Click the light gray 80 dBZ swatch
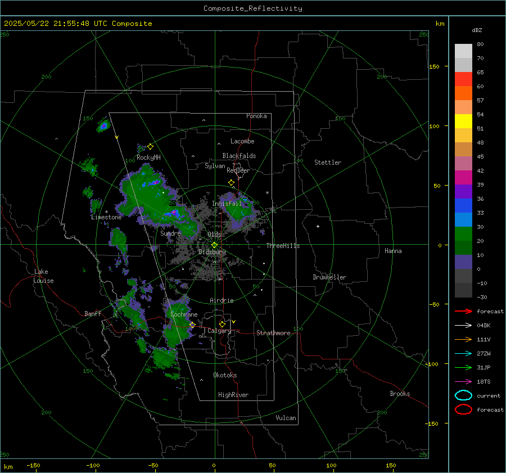The height and width of the screenshot is (473, 506). pyautogui.click(x=463, y=51)
